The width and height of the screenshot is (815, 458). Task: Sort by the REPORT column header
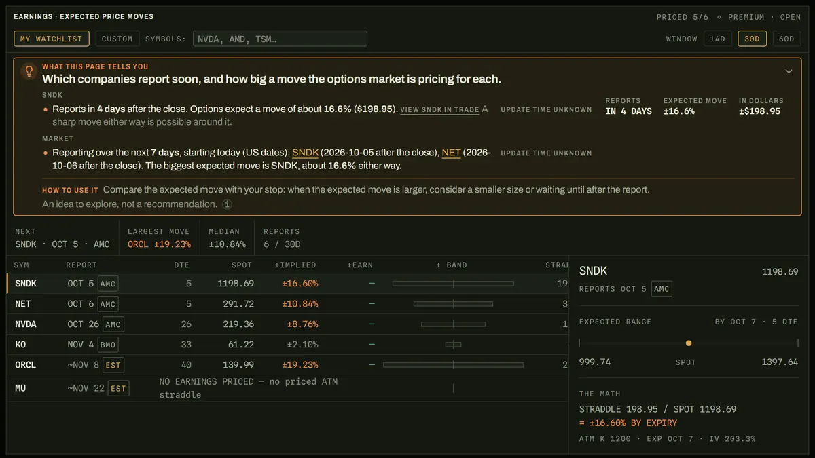(x=81, y=265)
